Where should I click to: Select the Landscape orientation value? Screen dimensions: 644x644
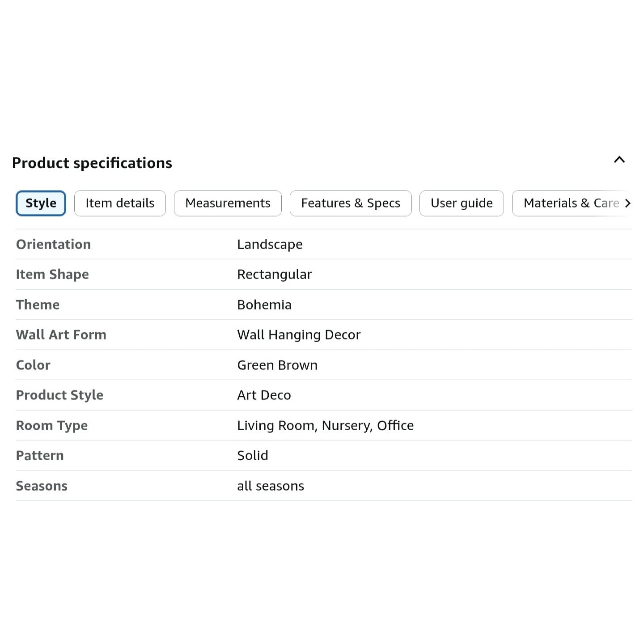click(x=270, y=245)
